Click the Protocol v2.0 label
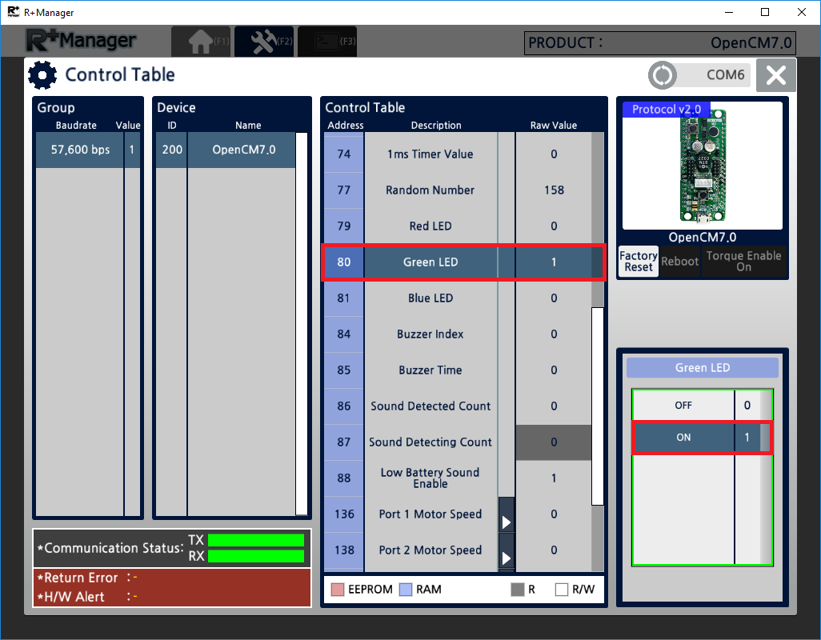This screenshot has height=640, width=821. point(667,109)
